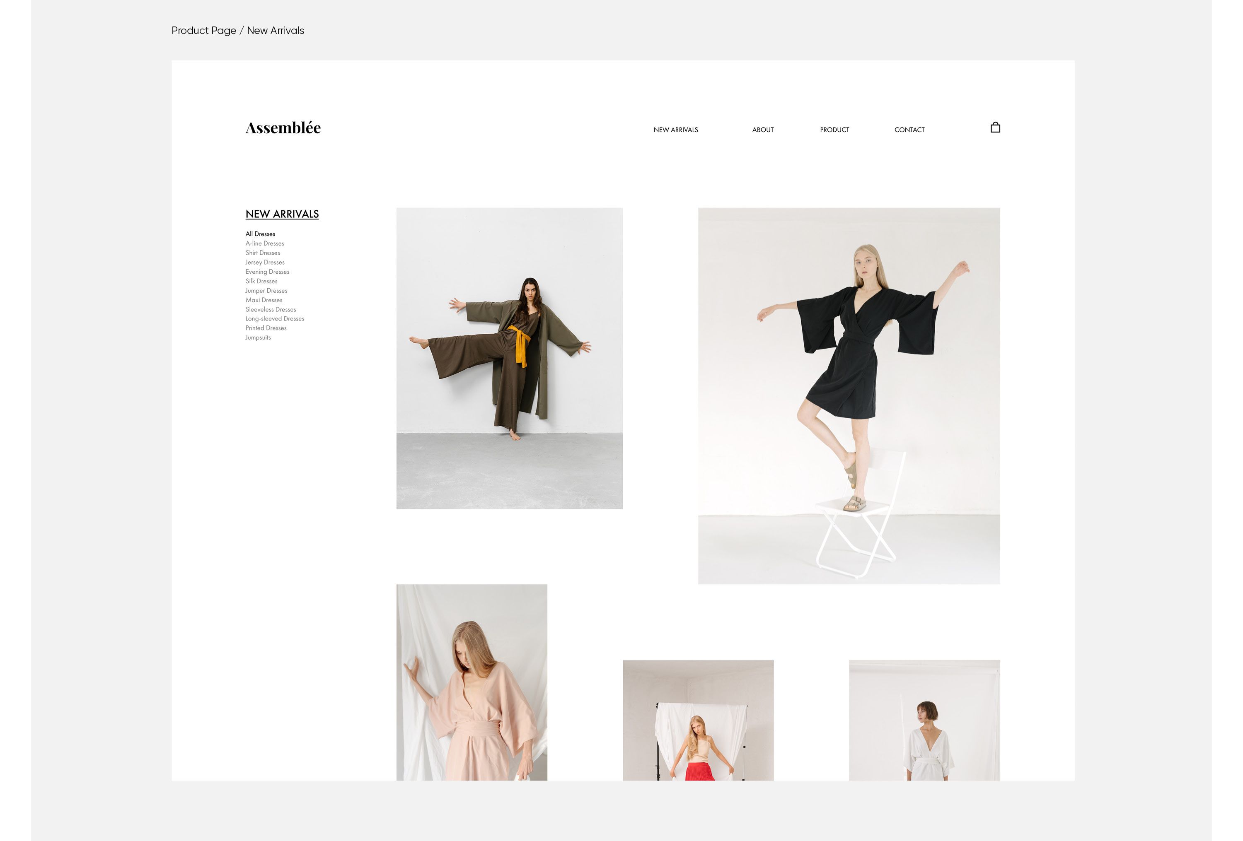This screenshot has height=841, width=1243.
Task: Select Long-sleeved Dresses
Action: [275, 319]
